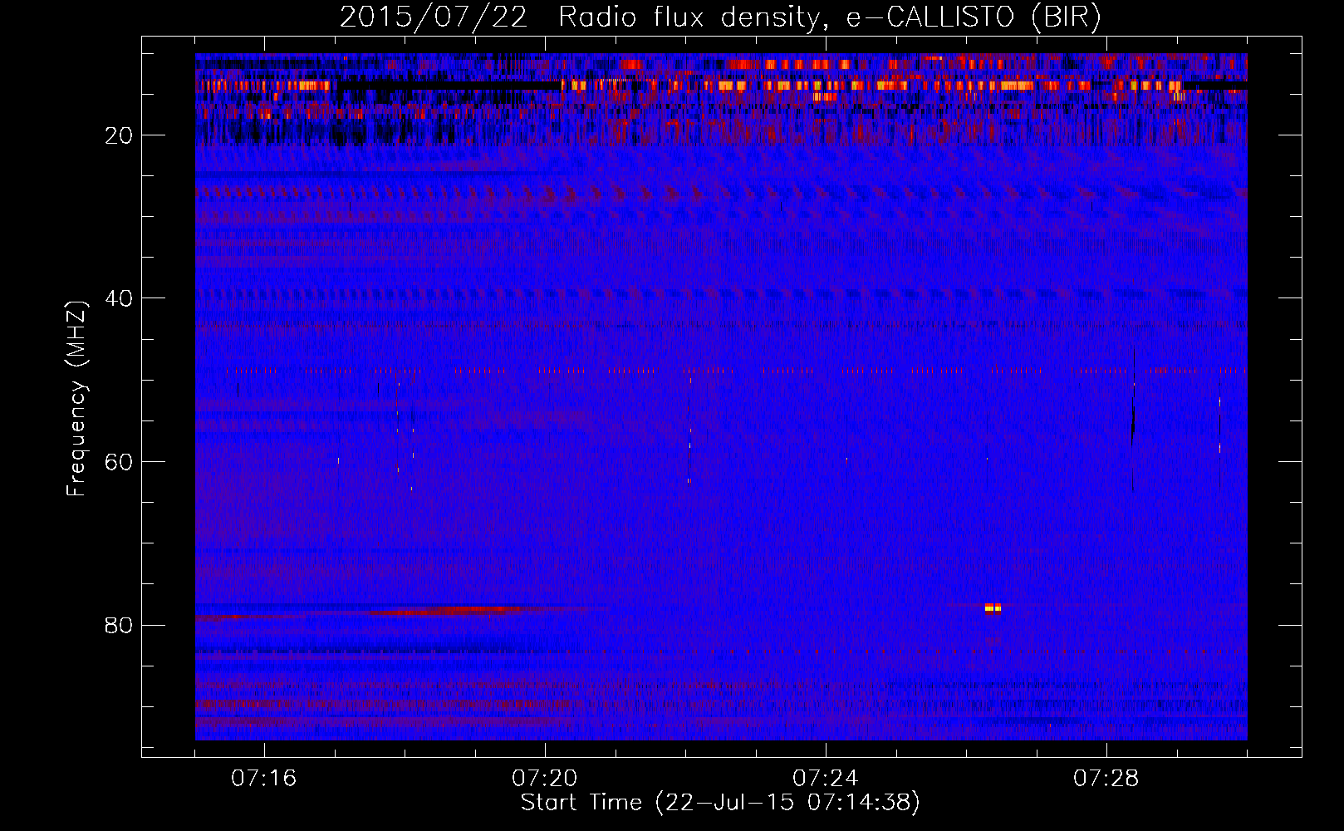Click the x-axis label "Start Time (22-Jul-15 07:14:38)"
This screenshot has width=1344, height=831.
pos(720,803)
